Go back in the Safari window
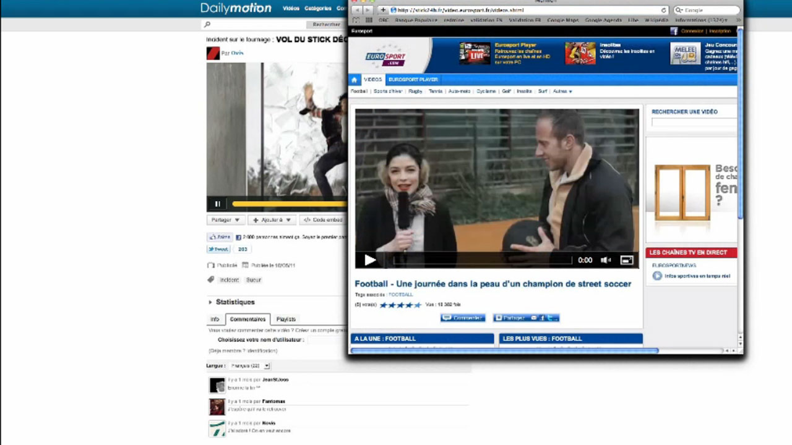The height and width of the screenshot is (445, 792). click(357, 10)
